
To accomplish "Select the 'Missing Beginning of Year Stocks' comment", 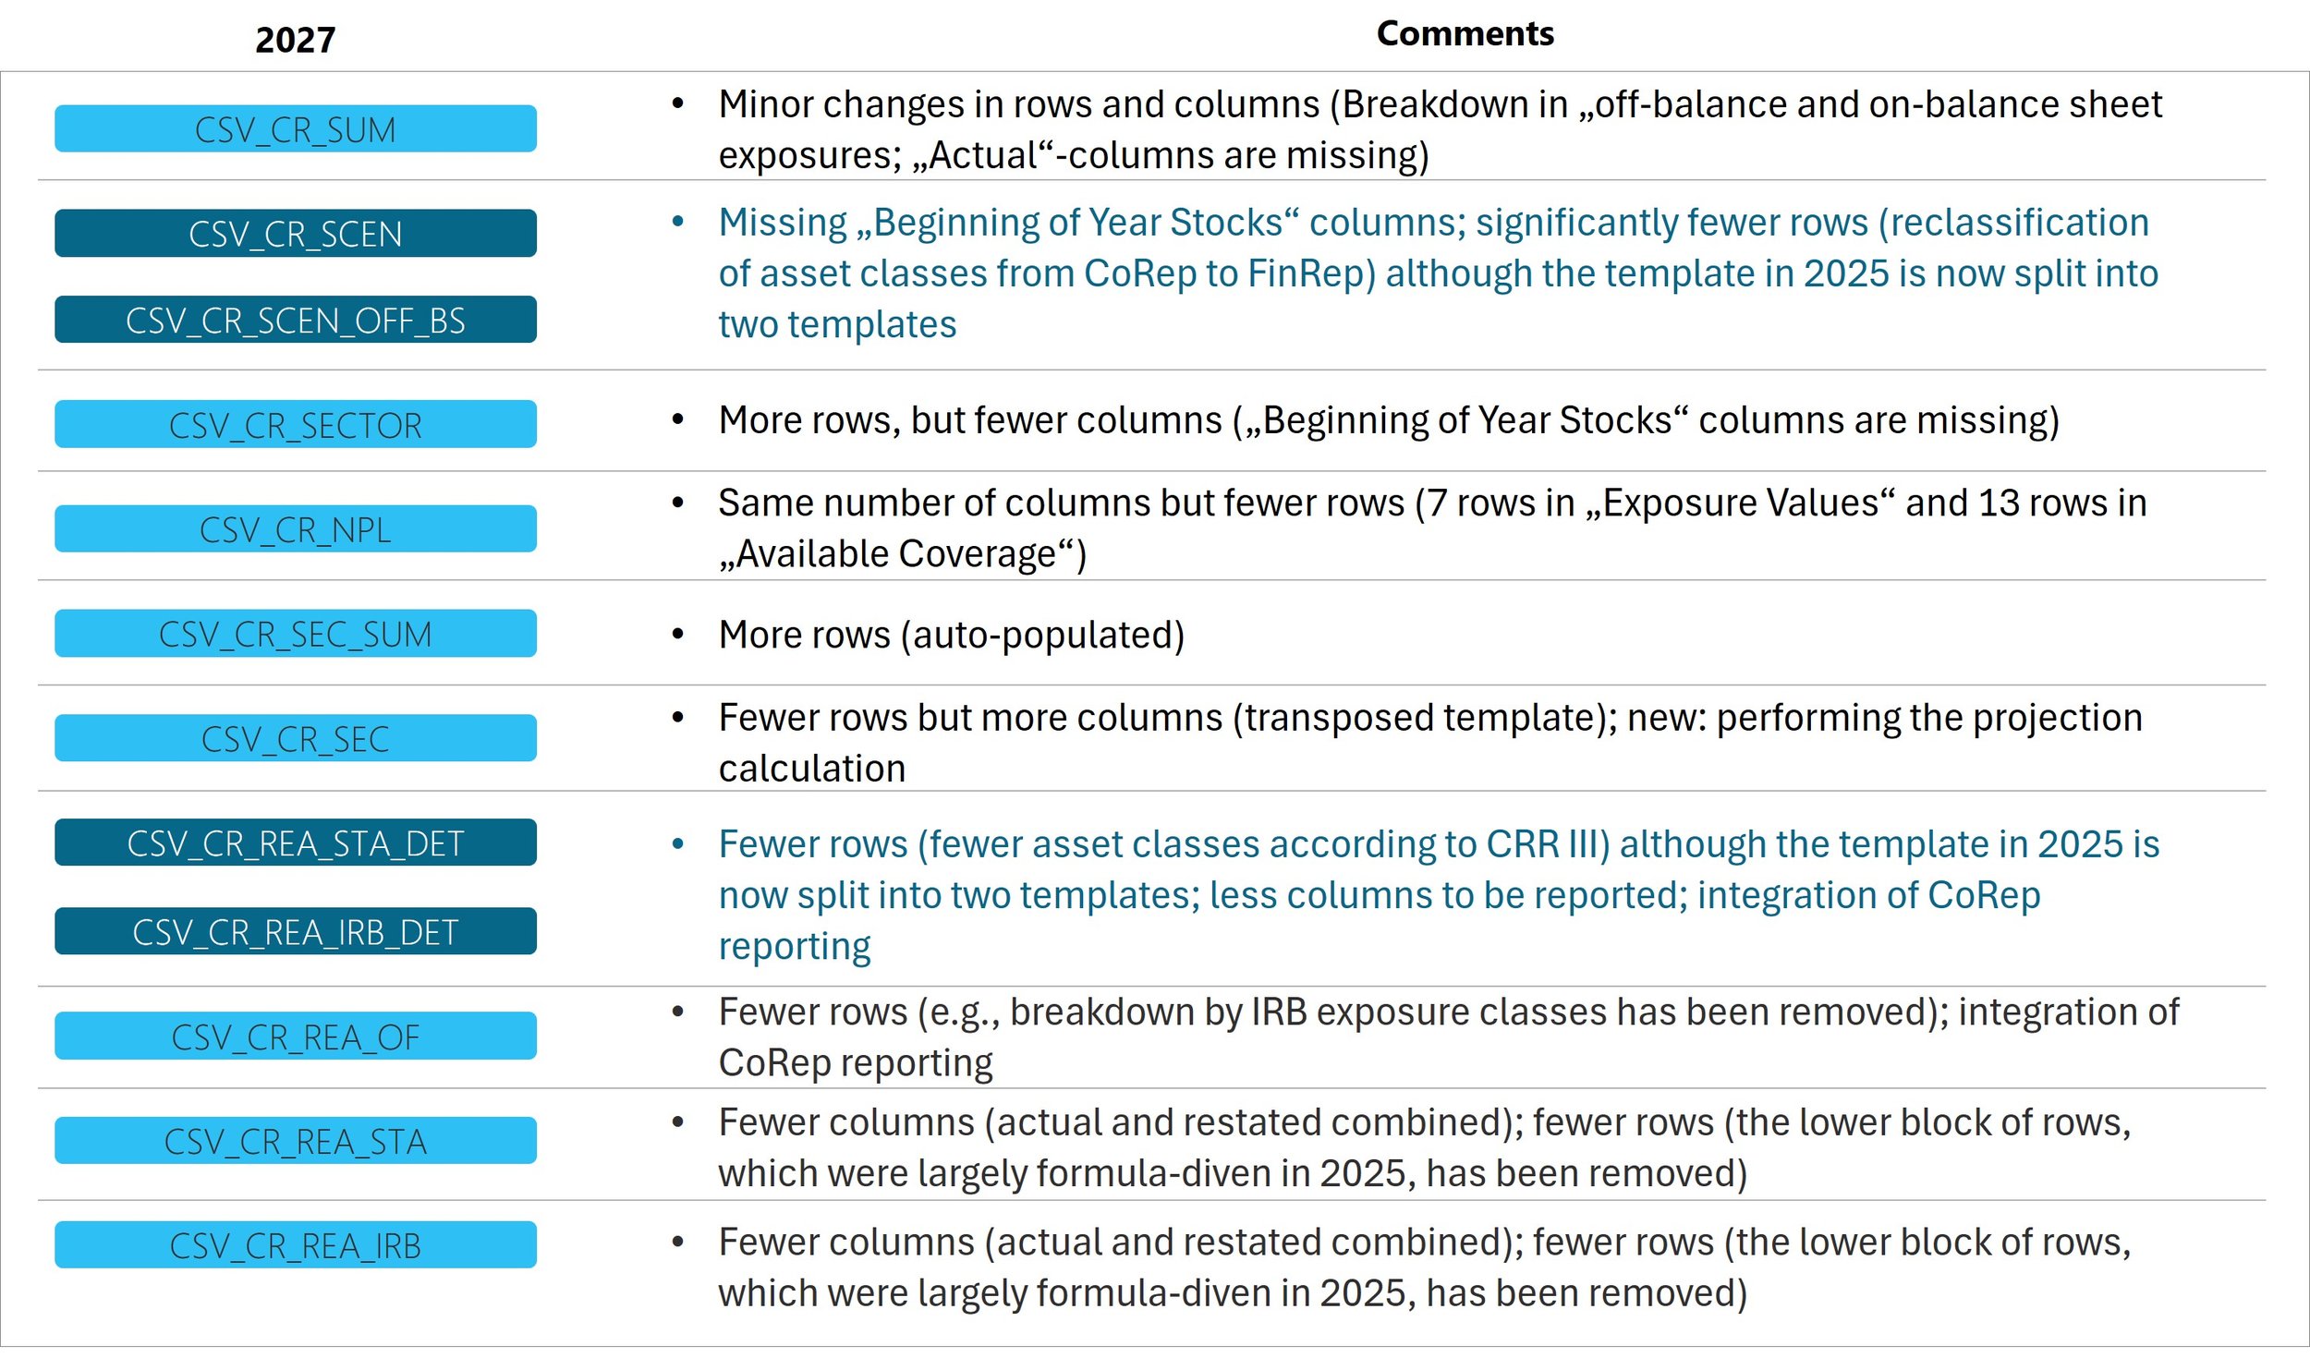I will [1439, 273].
